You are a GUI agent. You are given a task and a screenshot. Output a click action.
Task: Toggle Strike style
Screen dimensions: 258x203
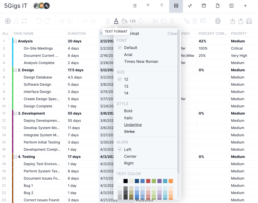coord(129,132)
